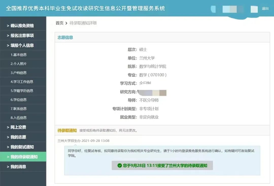Open 我的待录取通知 menu item
Viewport: 274px width, 186px height.
[x=23, y=157]
